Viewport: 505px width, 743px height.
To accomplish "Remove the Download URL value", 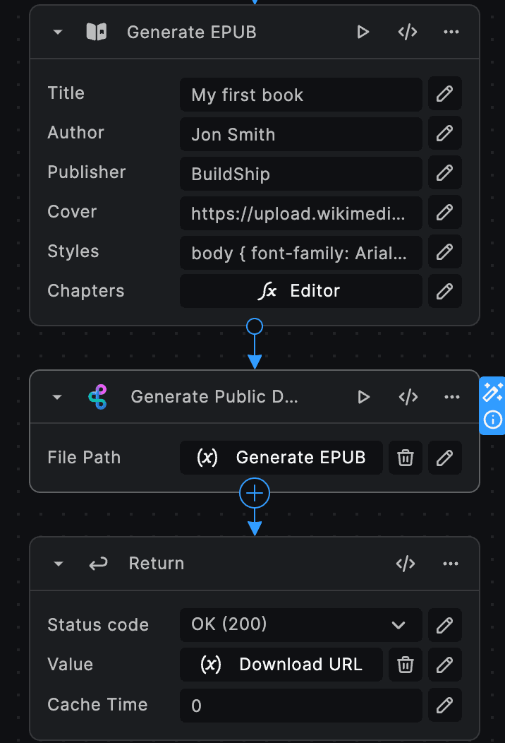I will tap(406, 665).
